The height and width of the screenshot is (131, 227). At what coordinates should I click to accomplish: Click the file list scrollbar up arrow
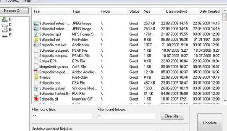(225, 11)
